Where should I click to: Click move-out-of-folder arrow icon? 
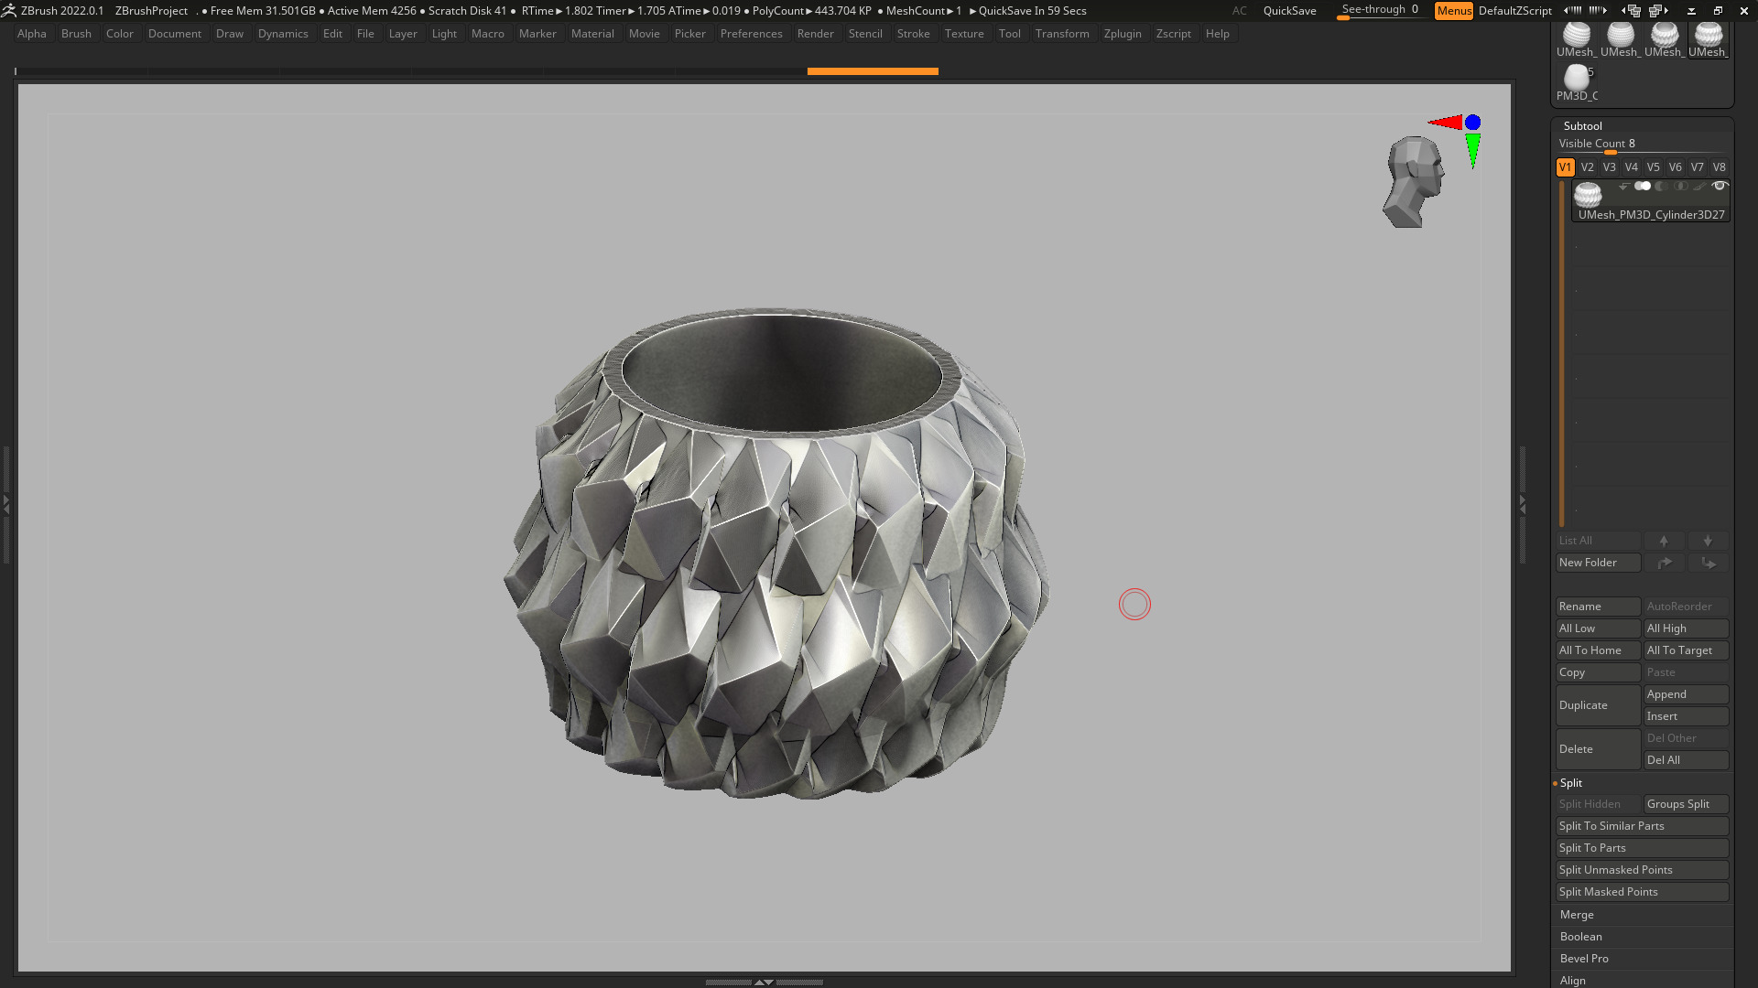[1708, 563]
